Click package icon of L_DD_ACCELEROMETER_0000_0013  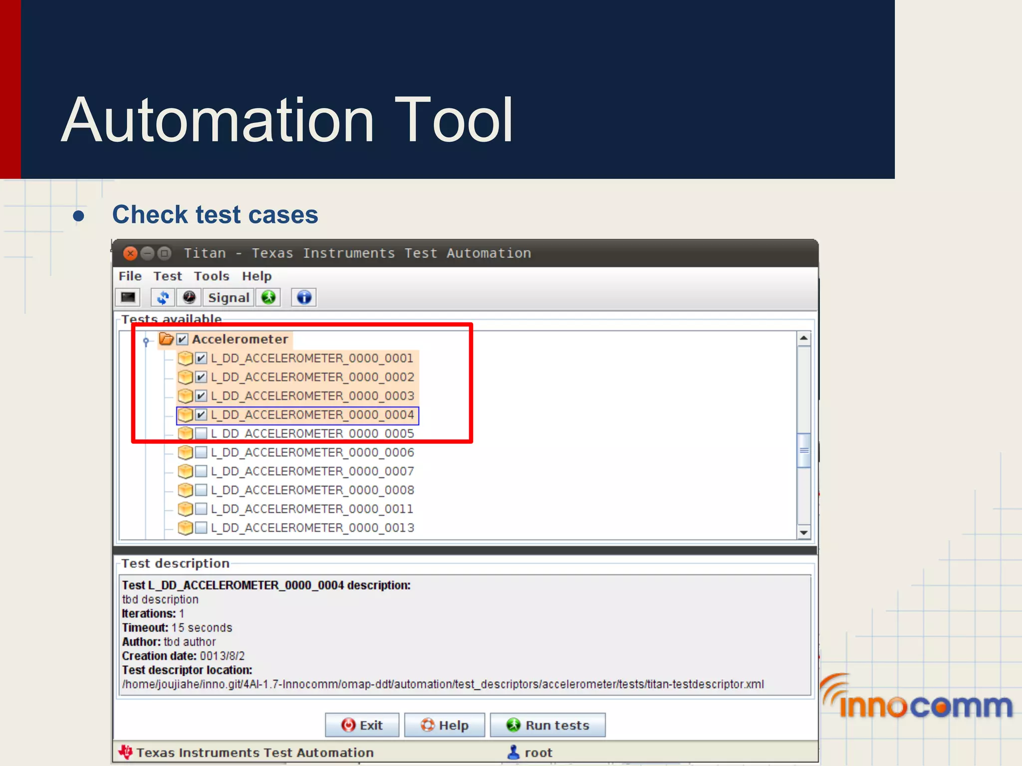point(185,528)
